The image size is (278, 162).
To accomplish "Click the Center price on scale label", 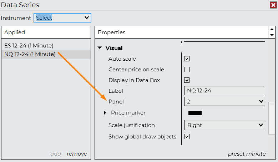I will (136, 70).
